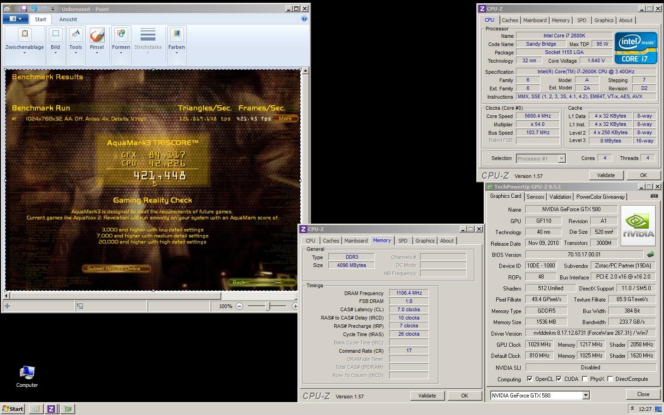This screenshot has height=415, width=664.
Task: Click Validate in the lower CPU-Z memory window
Action: [427, 396]
